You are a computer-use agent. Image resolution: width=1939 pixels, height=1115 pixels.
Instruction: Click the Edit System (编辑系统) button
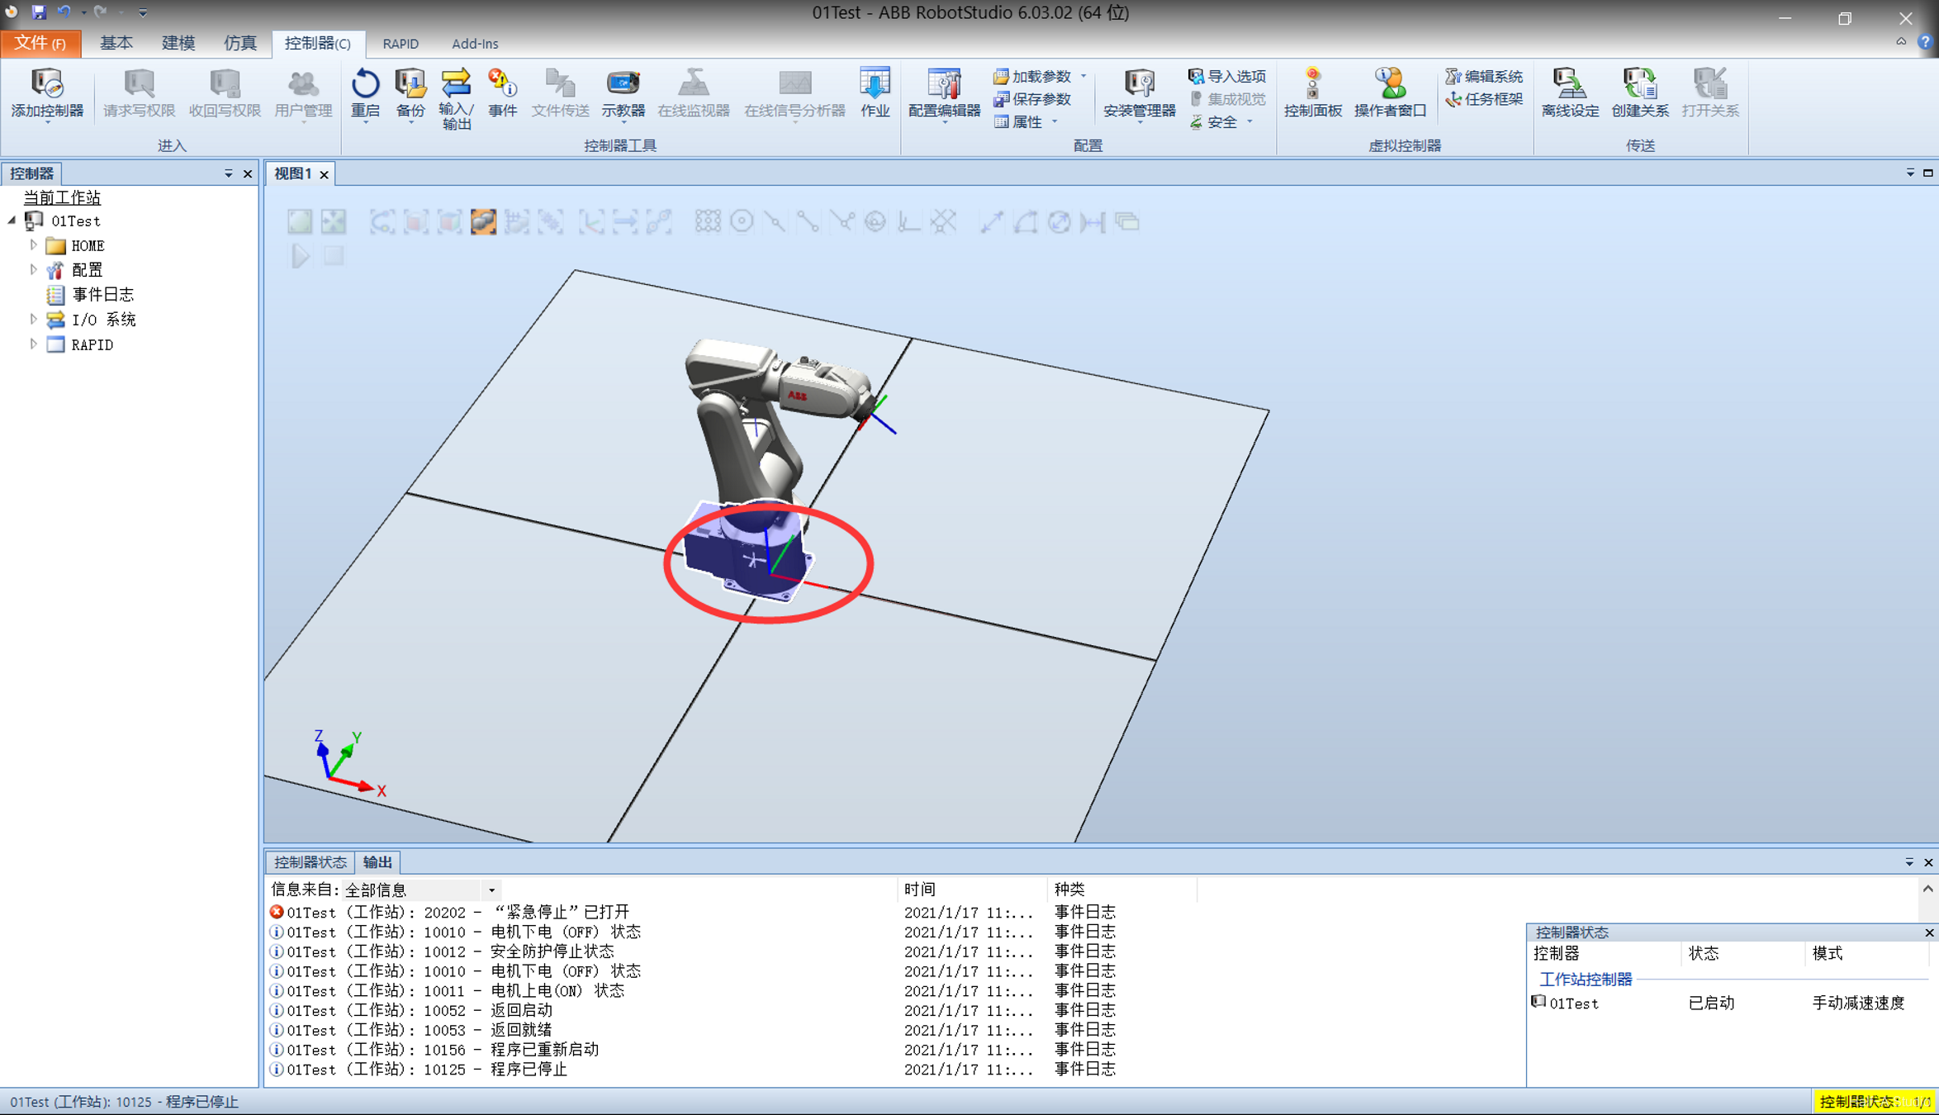1485,76
